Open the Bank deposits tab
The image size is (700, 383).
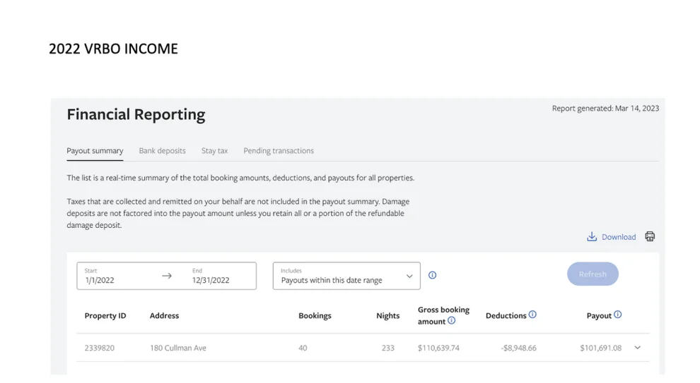tap(162, 150)
